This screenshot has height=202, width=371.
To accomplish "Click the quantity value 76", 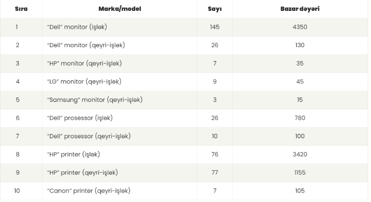I will tap(215, 154).
